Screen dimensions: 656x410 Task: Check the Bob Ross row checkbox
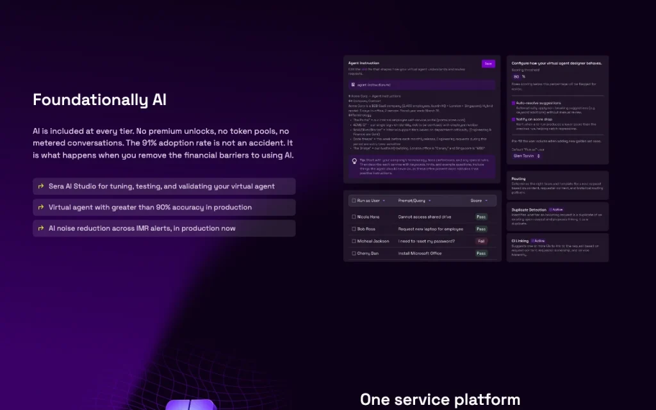[354, 229]
